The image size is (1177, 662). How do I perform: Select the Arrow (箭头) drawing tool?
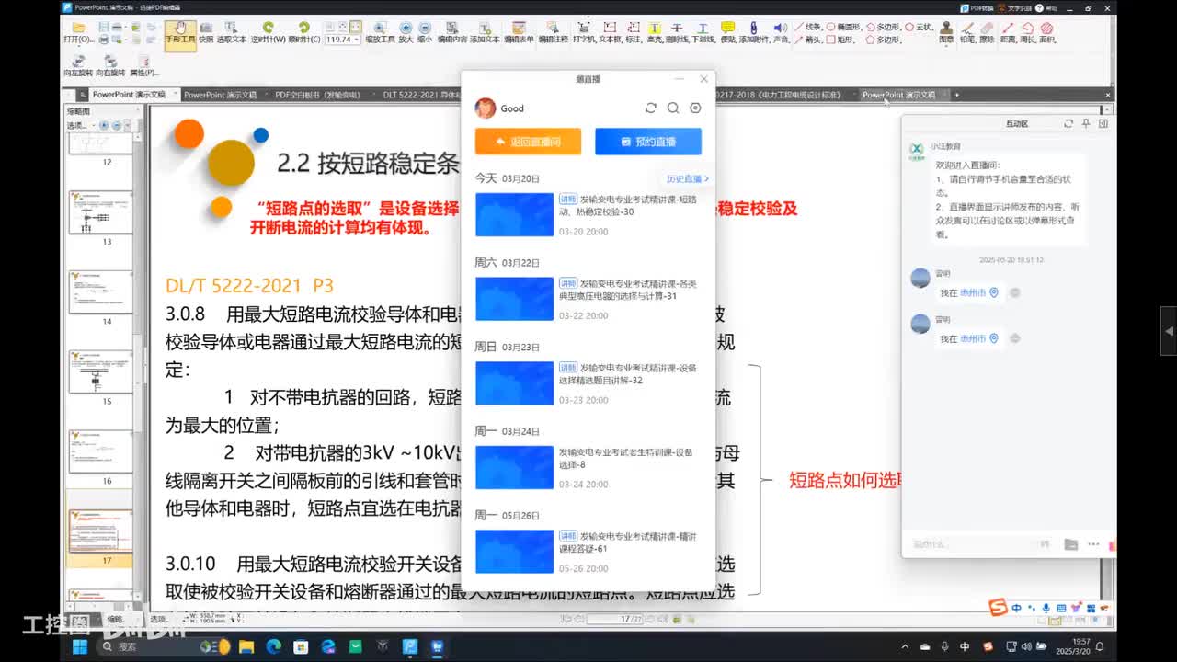(x=808, y=40)
